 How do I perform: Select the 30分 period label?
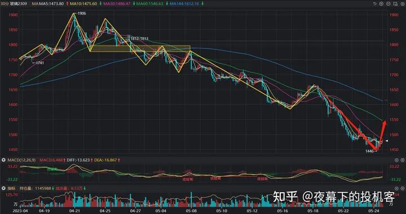point(4,3)
